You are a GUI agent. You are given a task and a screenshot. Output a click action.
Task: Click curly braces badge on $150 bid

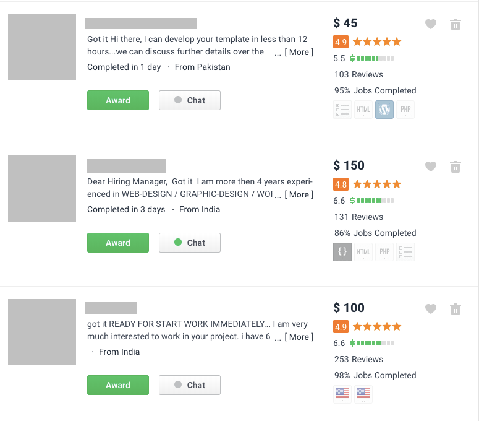[342, 252]
